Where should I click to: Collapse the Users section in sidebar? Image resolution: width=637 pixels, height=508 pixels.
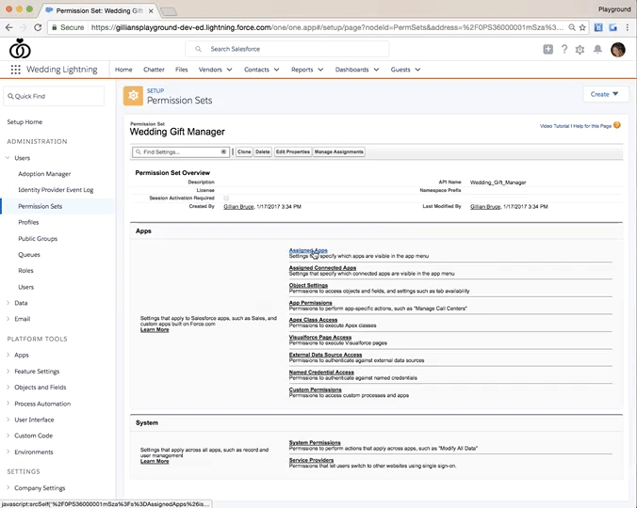(8, 158)
